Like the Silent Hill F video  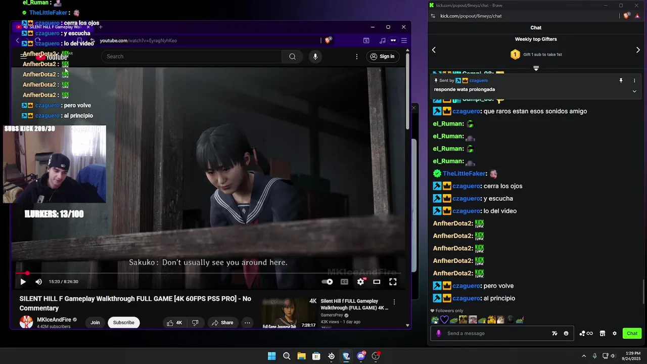coord(174,323)
